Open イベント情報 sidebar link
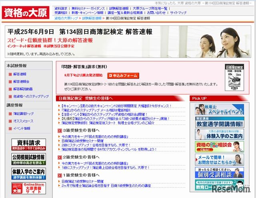 point(22,128)
